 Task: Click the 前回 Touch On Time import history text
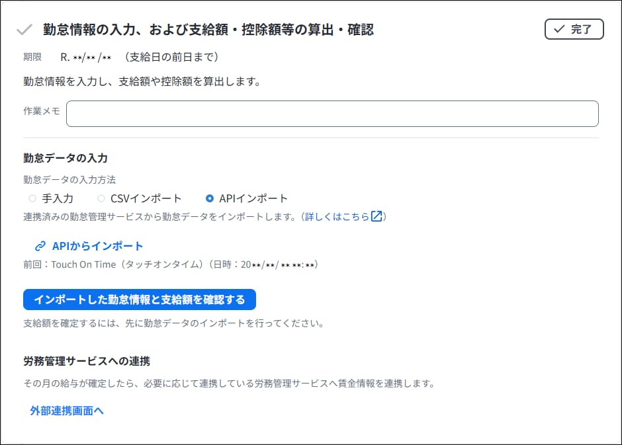point(171,264)
